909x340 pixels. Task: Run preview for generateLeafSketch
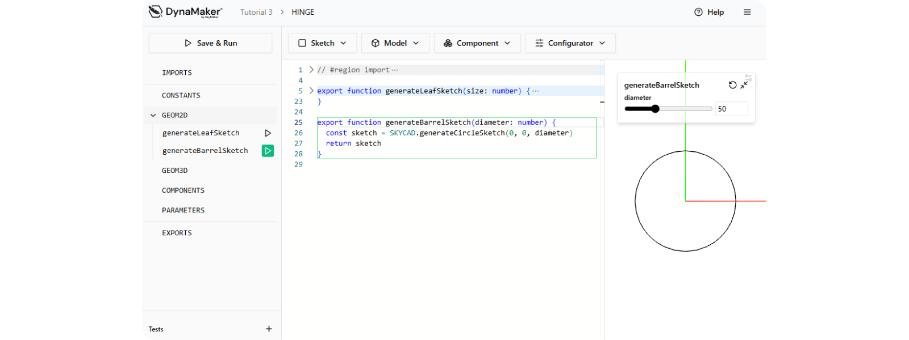268,133
